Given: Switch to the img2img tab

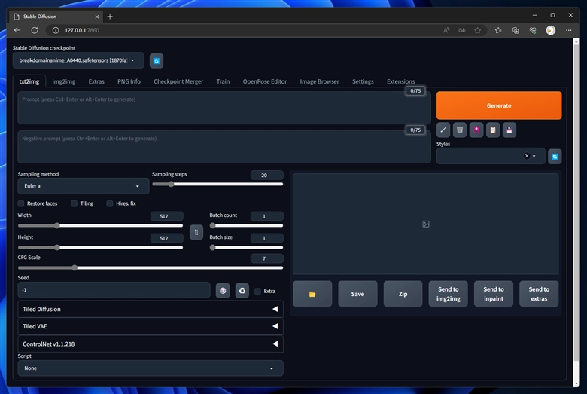Looking at the screenshot, I should coord(64,81).
